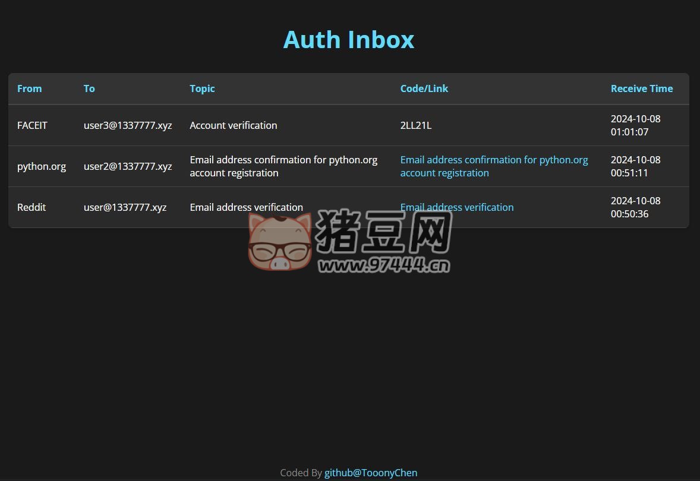Click the FACEIT sender cell
This screenshot has height=481, width=700.
coord(32,125)
